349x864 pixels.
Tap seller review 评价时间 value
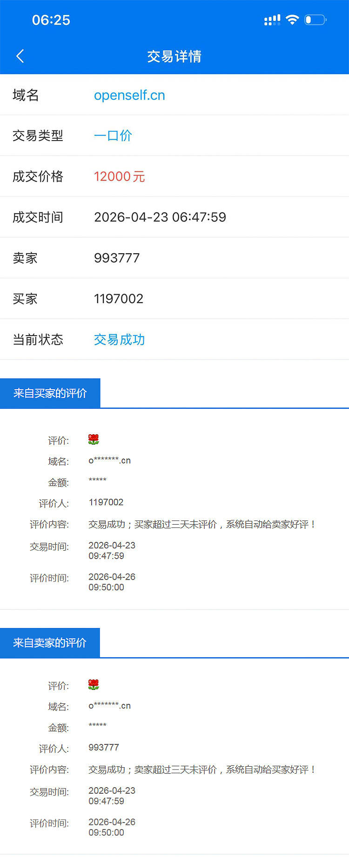[x=112, y=827]
